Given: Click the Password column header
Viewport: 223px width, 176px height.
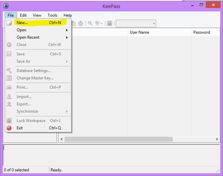Looking at the screenshot, I should 206,32.
